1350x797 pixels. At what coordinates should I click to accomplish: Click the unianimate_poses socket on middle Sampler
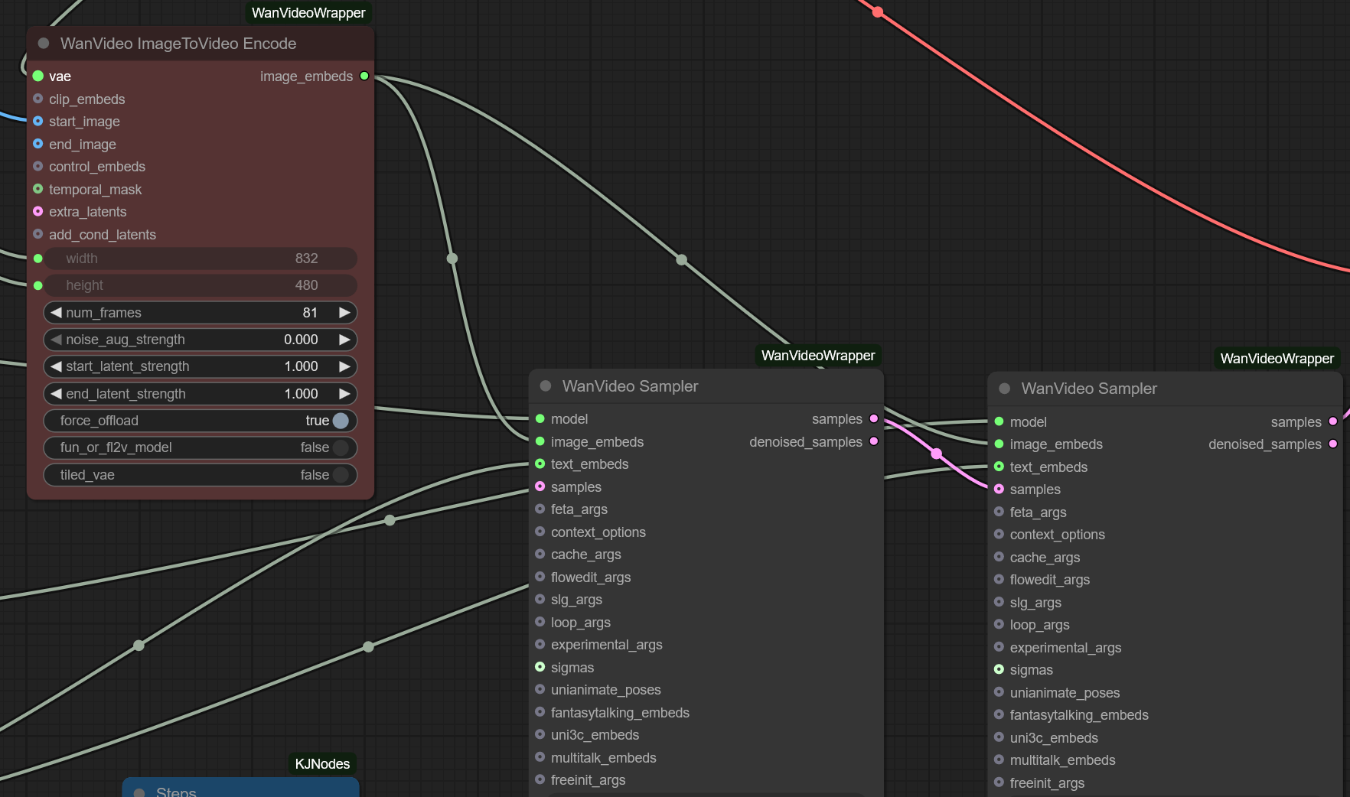540,689
